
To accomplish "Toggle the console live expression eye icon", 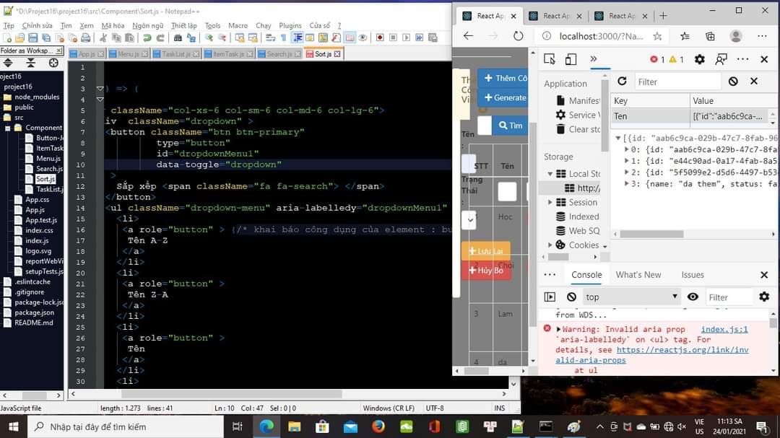I will coord(693,297).
